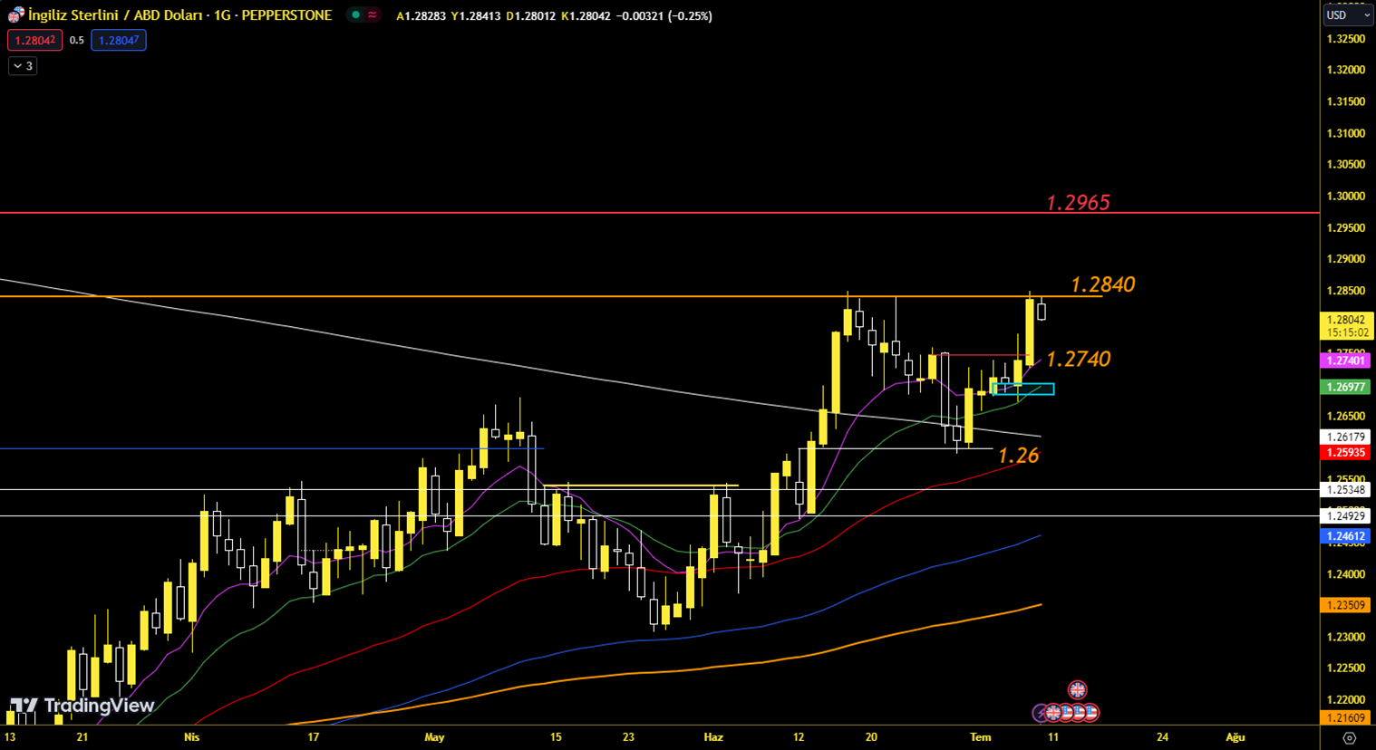This screenshot has height=750, width=1376.
Task: Click the red approximation data-status icon
Action: point(373,15)
